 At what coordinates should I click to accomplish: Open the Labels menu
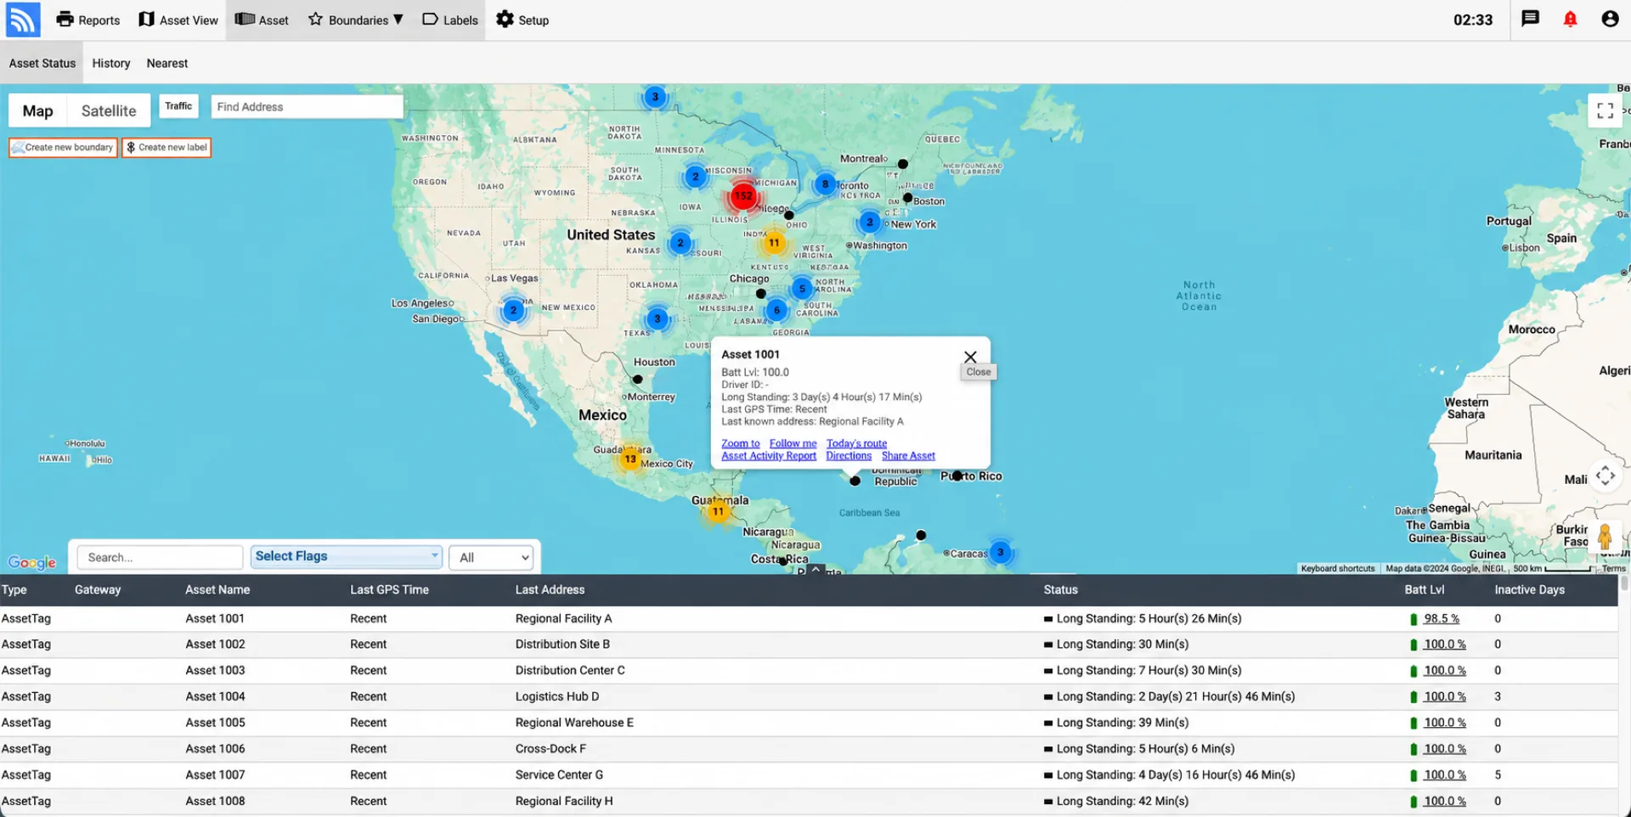click(x=450, y=20)
